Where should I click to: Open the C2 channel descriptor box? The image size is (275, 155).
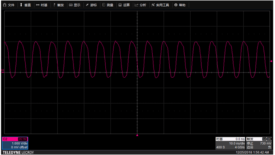(15, 143)
